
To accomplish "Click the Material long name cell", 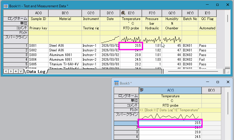I will 65,19.
